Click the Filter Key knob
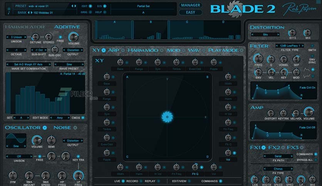Image resolution: width=322 pixels, height=186 pixels. click(x=283, y=72)
